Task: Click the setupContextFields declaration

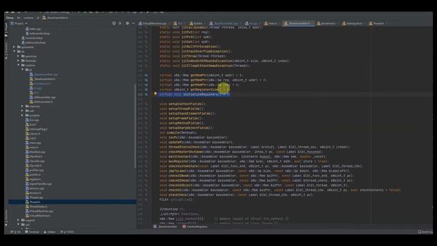Action: [183, 104]
